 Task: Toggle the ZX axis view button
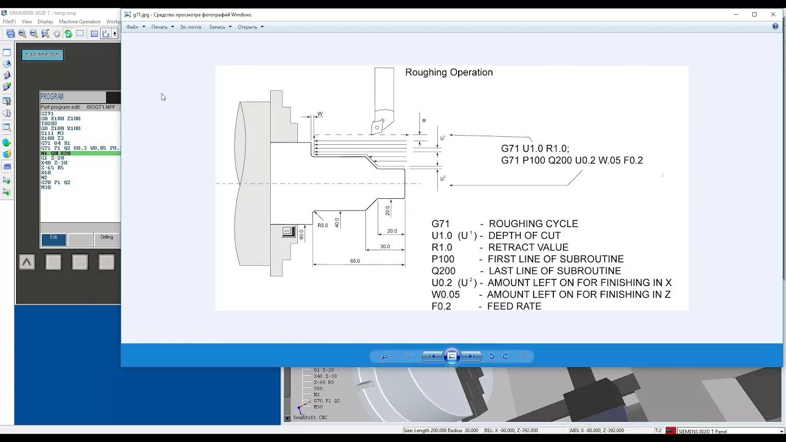pos(106,34)
